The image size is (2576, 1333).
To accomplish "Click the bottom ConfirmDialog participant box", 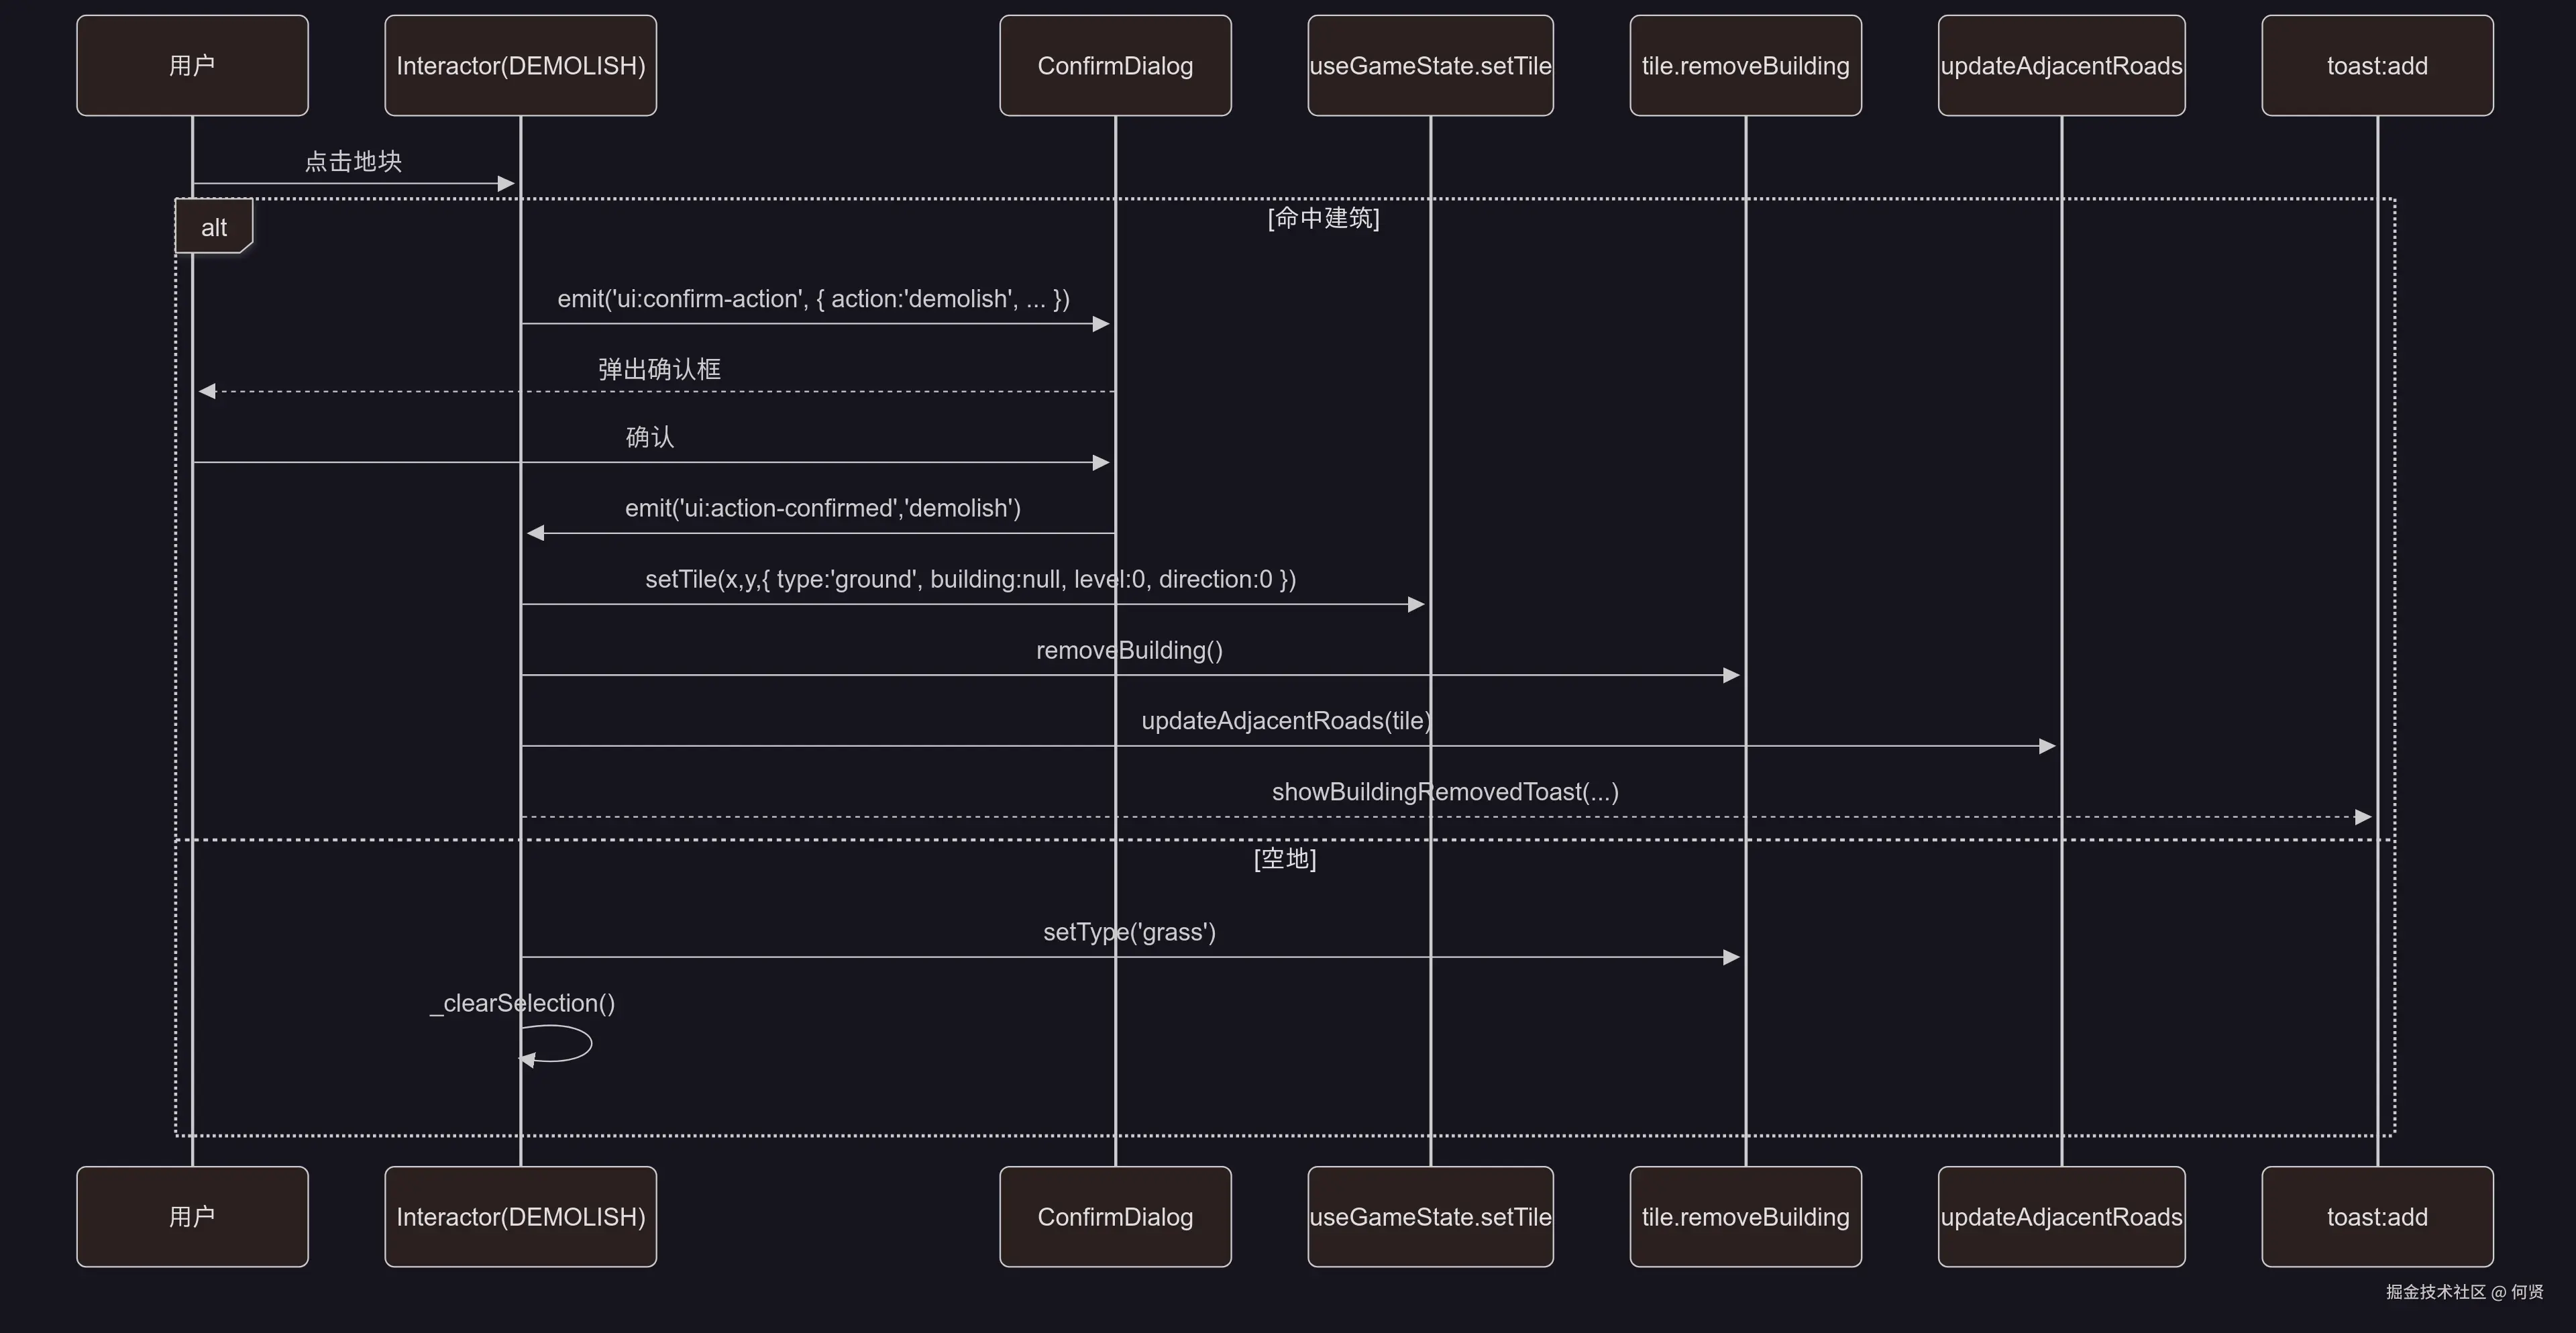I will click(1115, 1216).
